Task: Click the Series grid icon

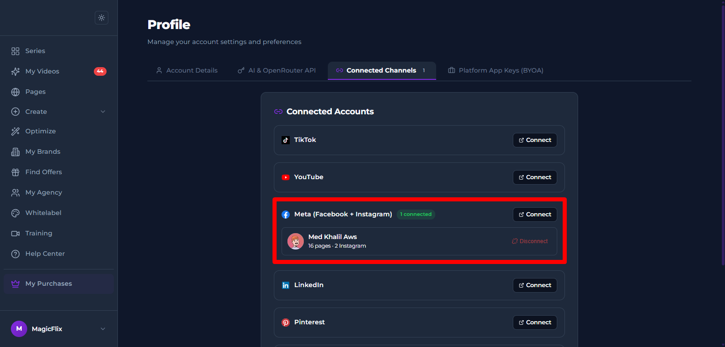Action: tap(15, 51)
